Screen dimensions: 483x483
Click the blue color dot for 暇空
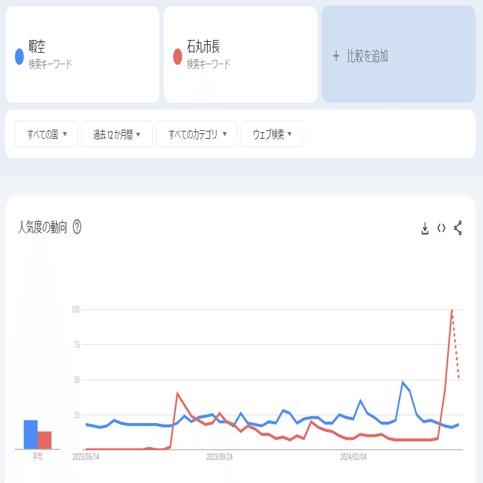pos(19,57)
